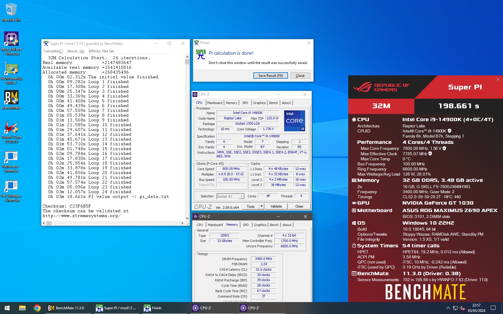Switch to SPD tab in upper CPU-Z
503x314 pixels.
[245, 103]
